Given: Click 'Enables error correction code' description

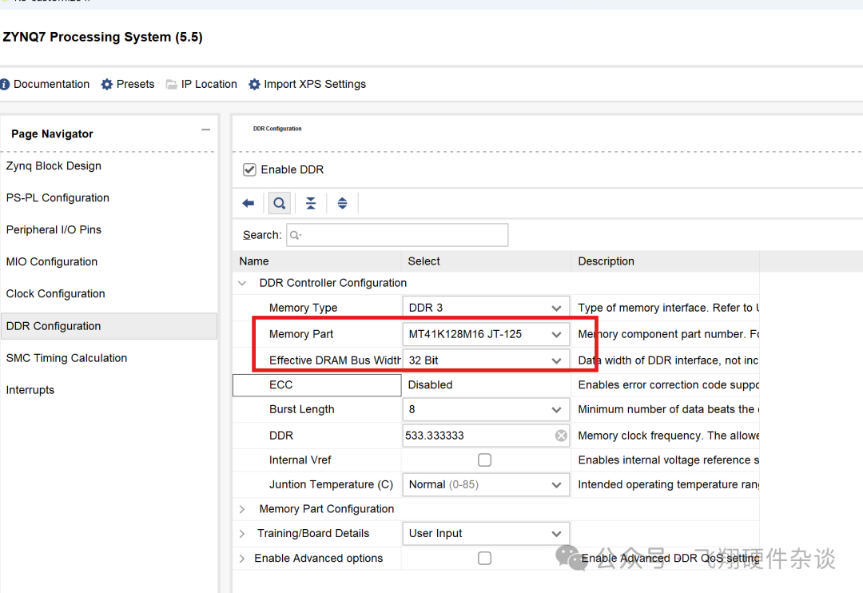Looking at the screenshot, I should (668, 385).
